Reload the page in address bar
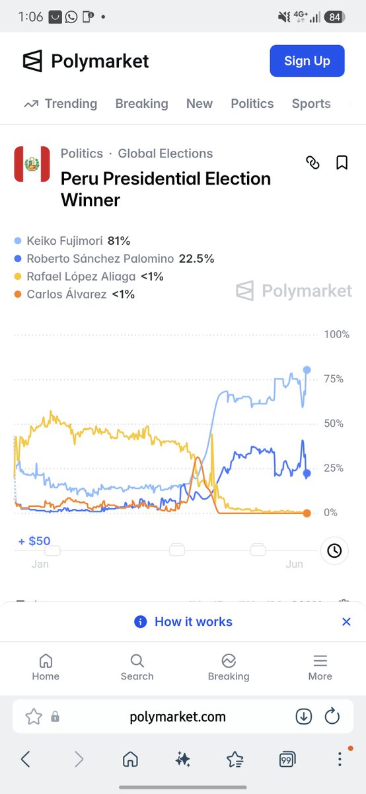This screenshot has height=794, width=366. pyautogui.click(x=332, y=716)
